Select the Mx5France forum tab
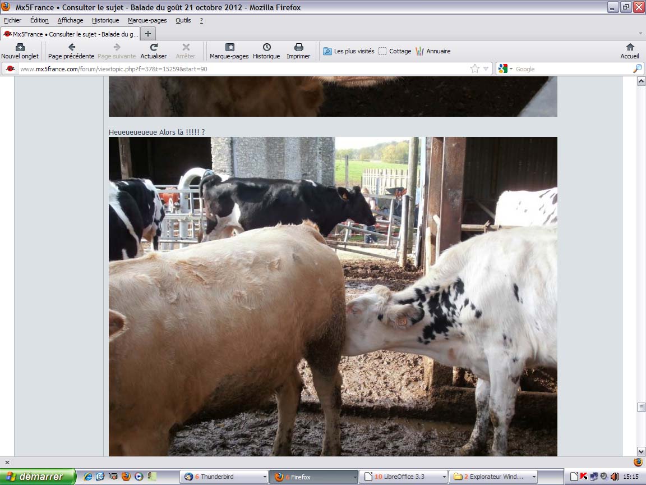 (x=71, y=34)
